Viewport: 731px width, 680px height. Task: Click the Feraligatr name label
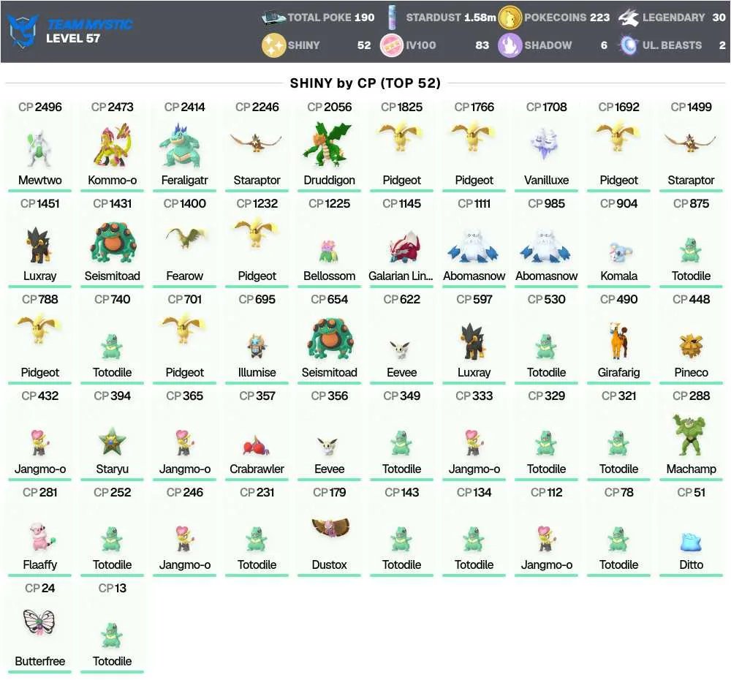tap(185, 180)
